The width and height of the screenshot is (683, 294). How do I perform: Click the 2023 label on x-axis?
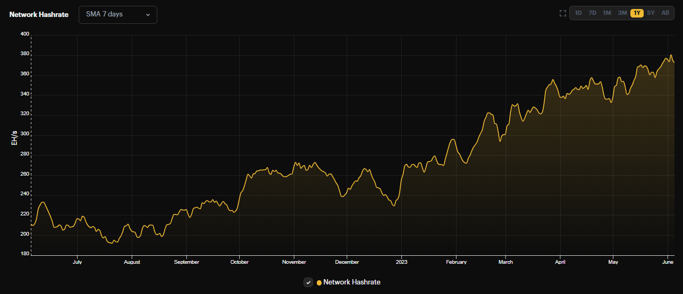coord(401,262)
